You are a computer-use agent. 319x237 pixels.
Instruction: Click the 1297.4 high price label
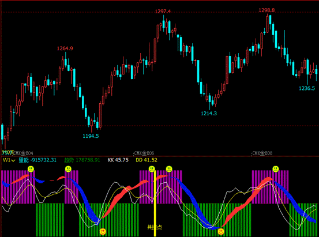(163, 12)
